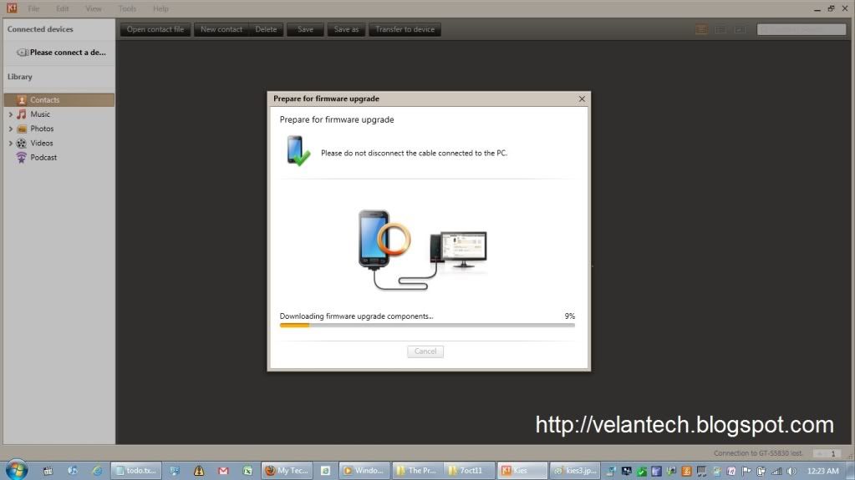Switch to the detail table view icon
The height and width of the screenshot is (480, 855).
click(720, 29)
